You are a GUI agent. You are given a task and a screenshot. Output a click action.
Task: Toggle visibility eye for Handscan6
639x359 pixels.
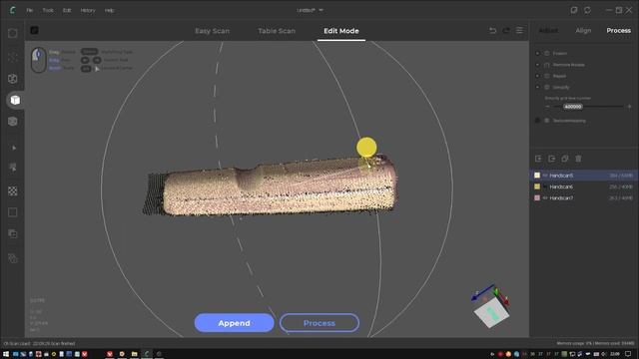tap(545, 186)
